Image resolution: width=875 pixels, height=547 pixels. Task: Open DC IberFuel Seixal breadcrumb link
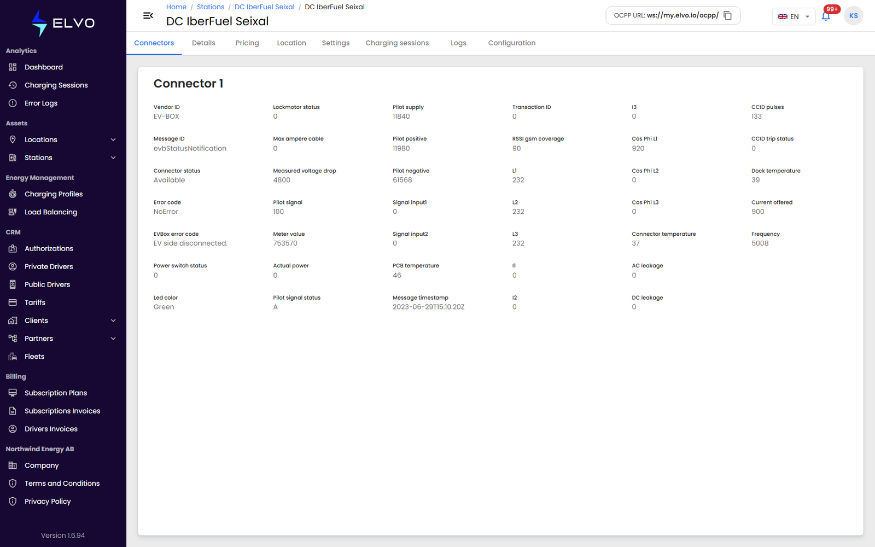click(265, 7)
